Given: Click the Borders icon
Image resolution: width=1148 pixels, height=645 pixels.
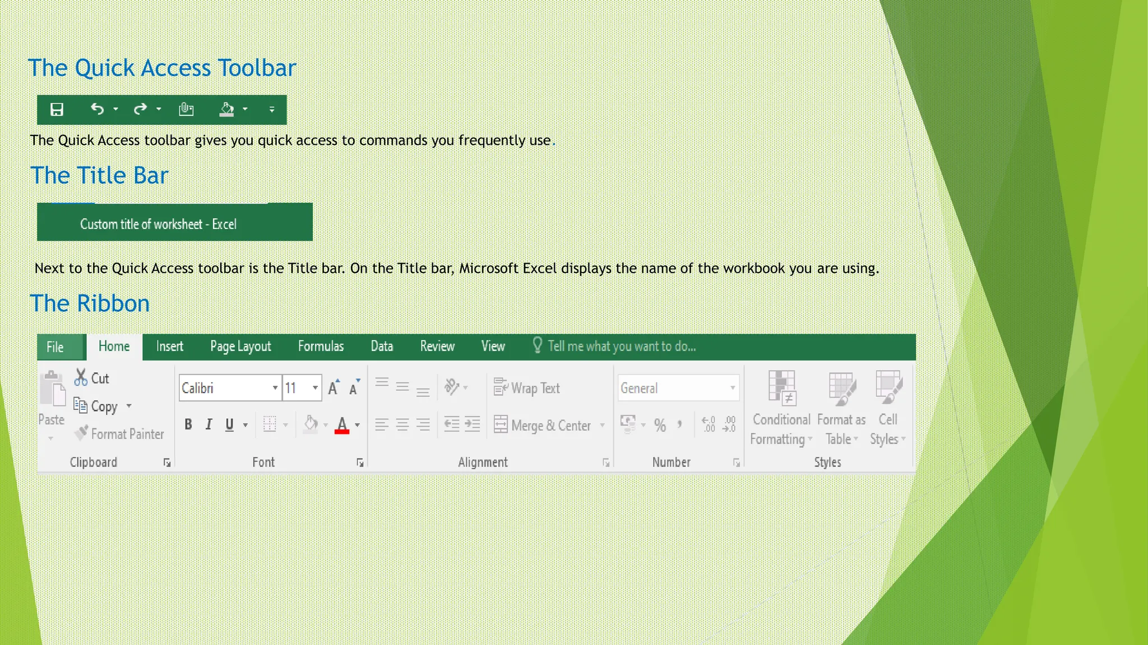Looking at the screenshot, I should click(270, 424).
